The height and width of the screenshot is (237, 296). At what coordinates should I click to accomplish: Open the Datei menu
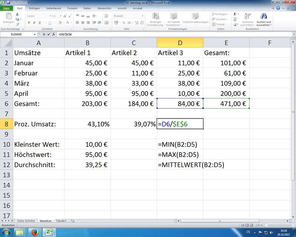pos(7,8)
